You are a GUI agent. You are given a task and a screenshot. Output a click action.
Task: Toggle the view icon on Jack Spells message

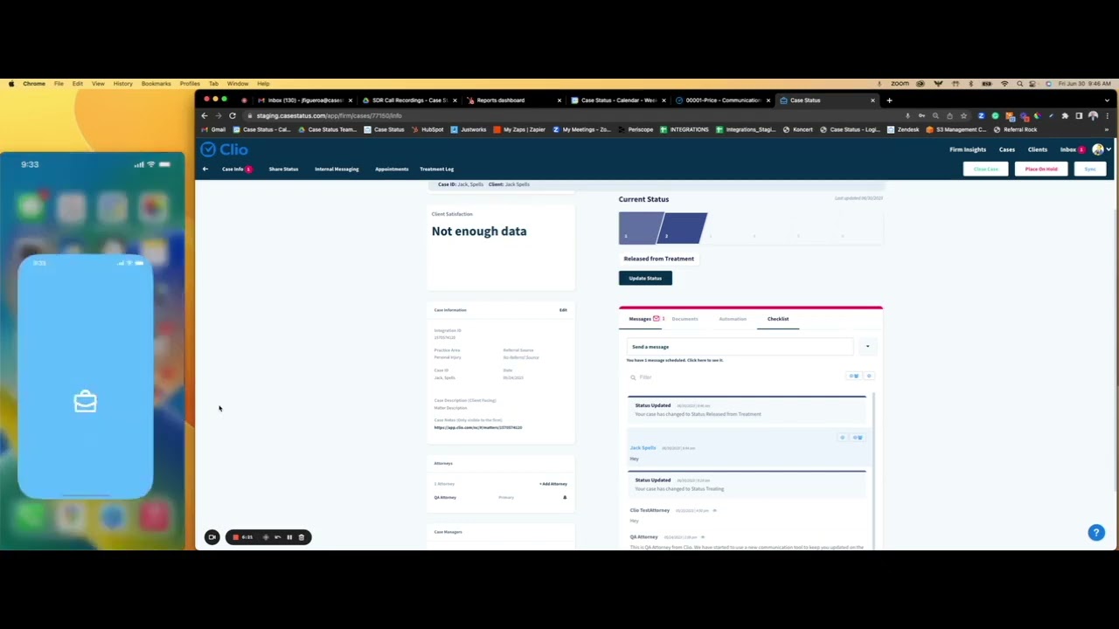843,438
